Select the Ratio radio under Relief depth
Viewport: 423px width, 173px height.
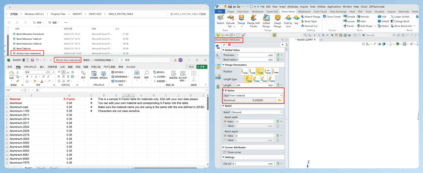pyautogui.click(x=225, y=136)
